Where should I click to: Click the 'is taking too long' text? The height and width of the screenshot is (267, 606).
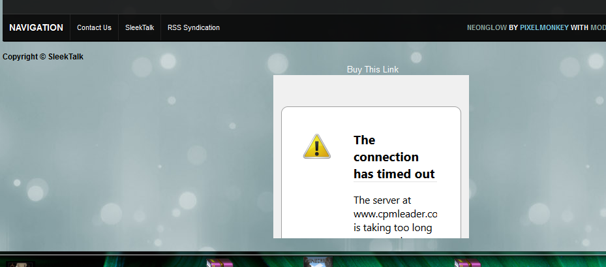pos(393,228)
